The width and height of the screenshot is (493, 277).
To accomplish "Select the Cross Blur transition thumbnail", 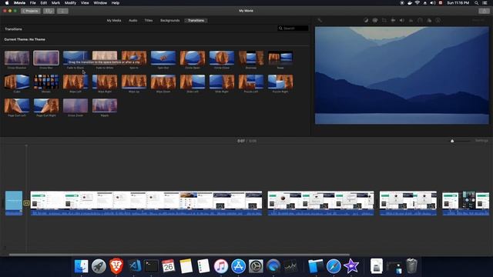I will pyautogui.click(x=46, y=58).
